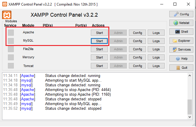Open Tomcat Logs list
This screenshot has height=127, width=196.
[x=156, y=66]
